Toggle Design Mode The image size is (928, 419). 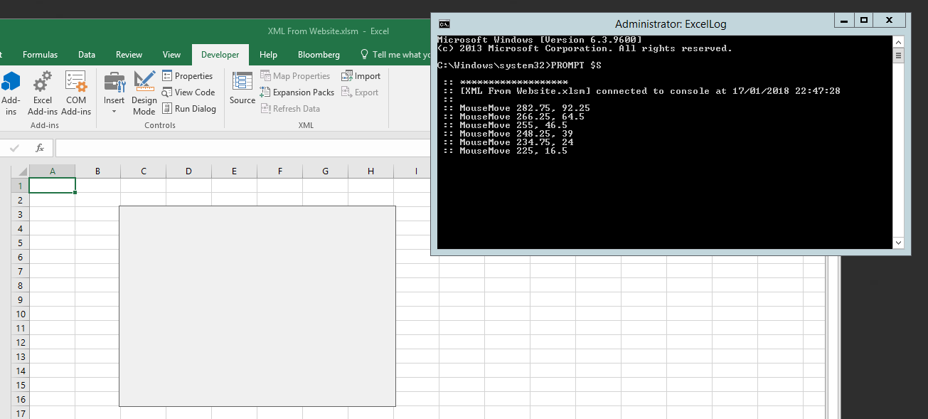144,93
